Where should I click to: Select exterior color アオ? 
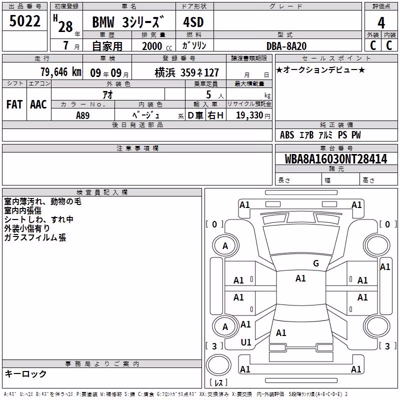click(x=107, y=94)
